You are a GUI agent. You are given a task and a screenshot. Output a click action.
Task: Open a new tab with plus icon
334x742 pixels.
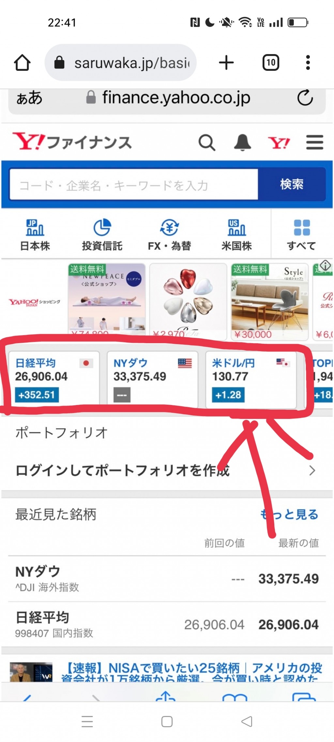[x=226, y=62]
